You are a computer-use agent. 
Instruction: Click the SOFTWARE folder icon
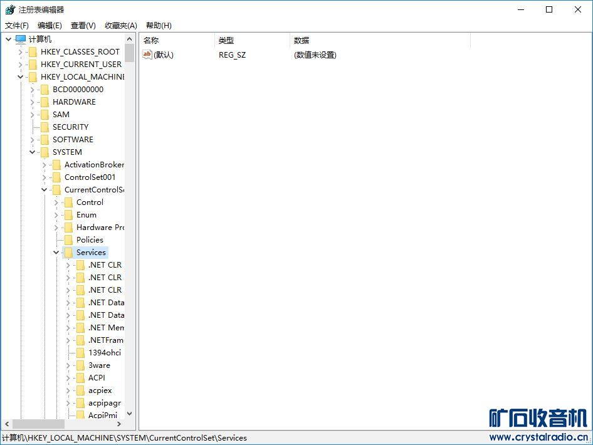click(45, 140)
